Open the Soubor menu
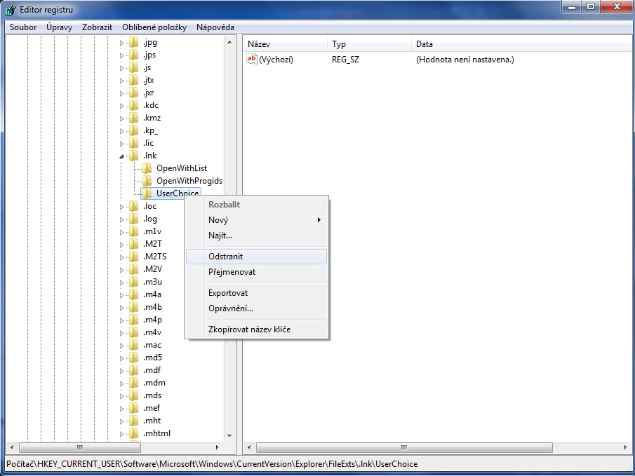 23,27
